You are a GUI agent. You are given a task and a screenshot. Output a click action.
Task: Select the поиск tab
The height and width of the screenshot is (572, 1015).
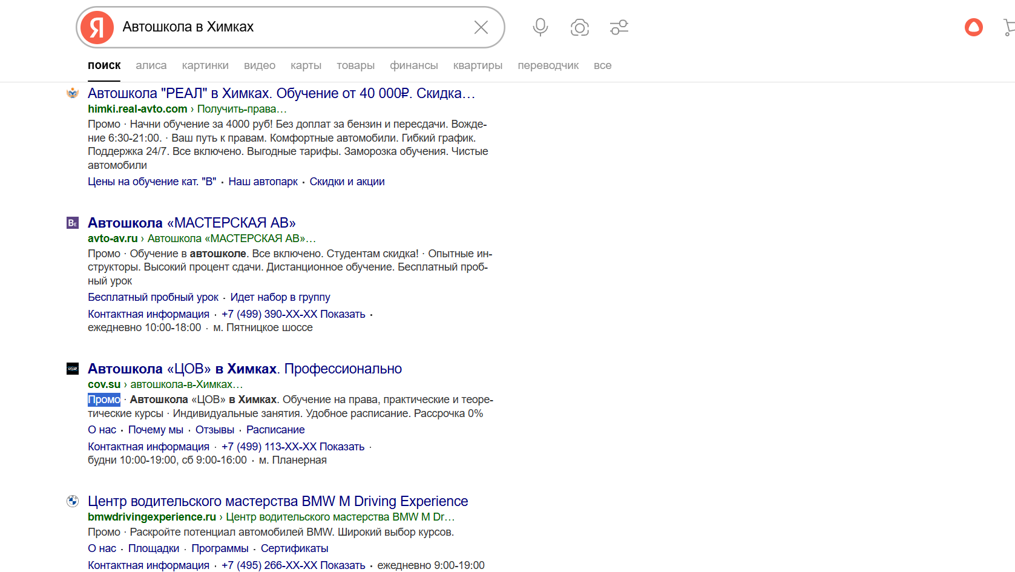coord(104,65)
